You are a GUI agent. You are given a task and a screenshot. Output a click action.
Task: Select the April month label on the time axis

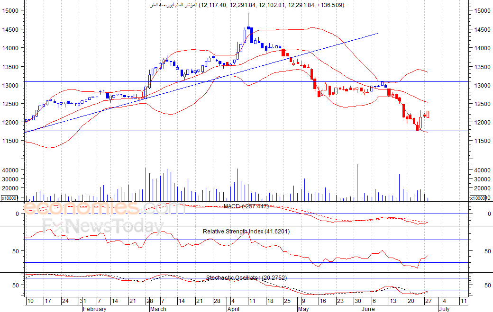[233, 309]
